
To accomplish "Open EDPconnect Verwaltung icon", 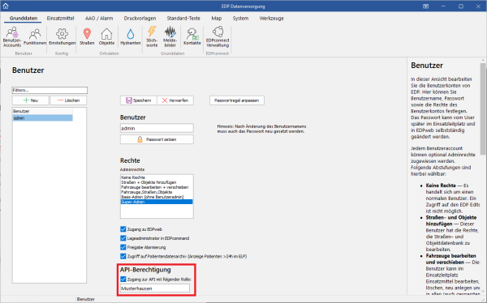I will [218, 37].
